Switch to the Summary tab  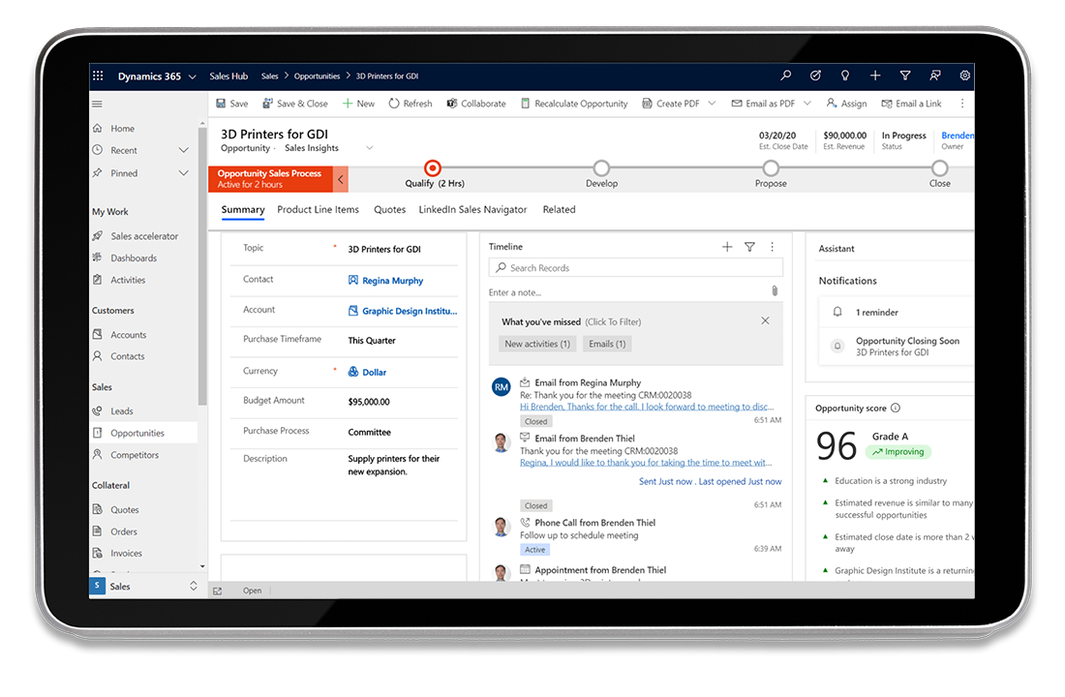pyautogui.click(x=242, y=210)
